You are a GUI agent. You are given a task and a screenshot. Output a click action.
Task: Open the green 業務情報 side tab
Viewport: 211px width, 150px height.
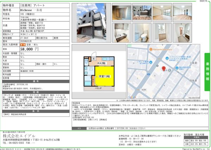tap(207, 72)
